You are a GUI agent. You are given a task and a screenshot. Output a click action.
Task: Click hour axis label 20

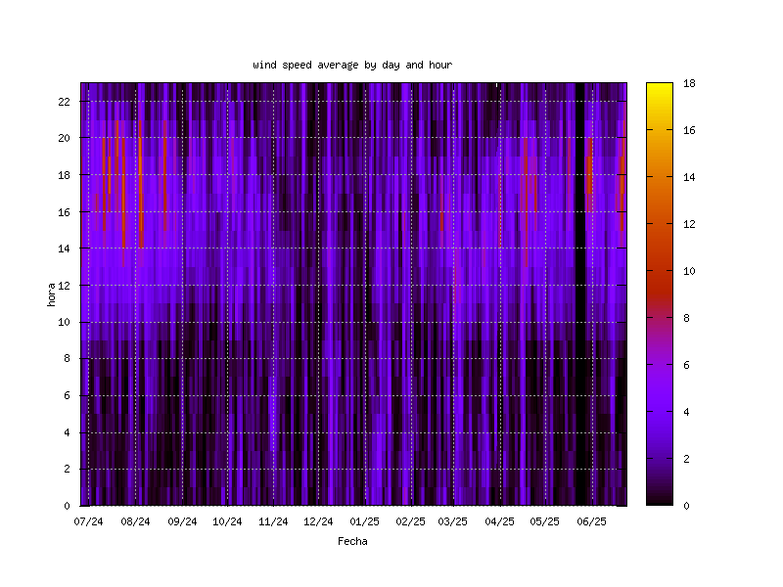tap(64, 138)
